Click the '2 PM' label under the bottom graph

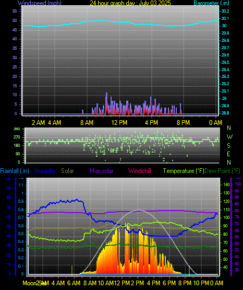coord(138,283)
